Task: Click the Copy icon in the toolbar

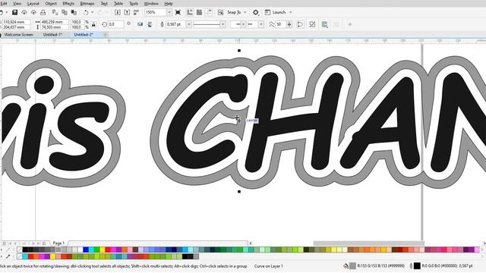Action: click(x=65, y=12)
